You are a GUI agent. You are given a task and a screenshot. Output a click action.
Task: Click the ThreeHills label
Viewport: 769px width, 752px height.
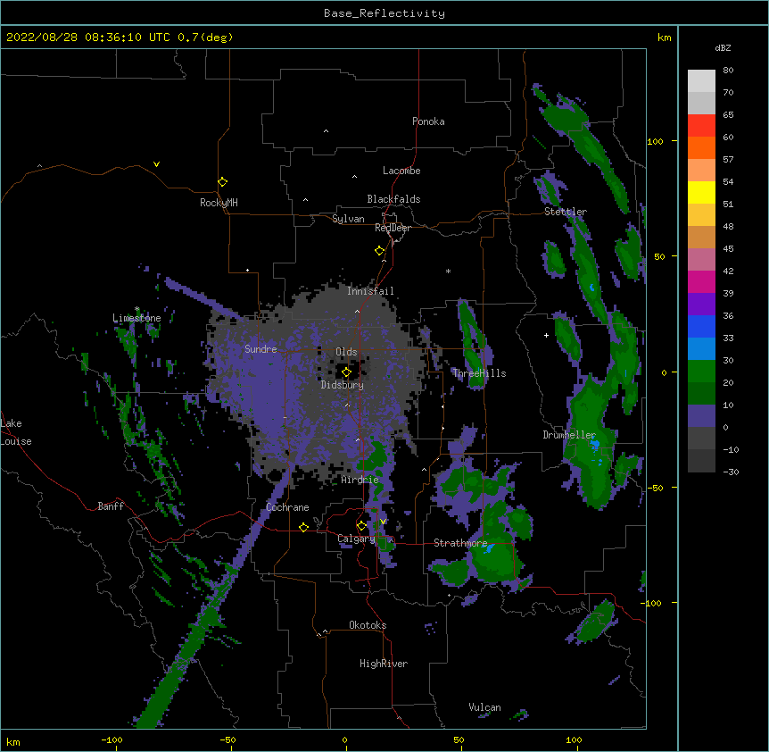tap(479, 373)
